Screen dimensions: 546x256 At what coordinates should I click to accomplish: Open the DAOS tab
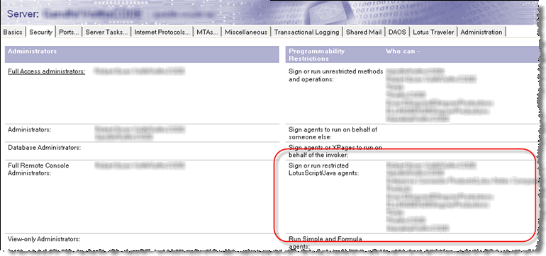(397, 32)
